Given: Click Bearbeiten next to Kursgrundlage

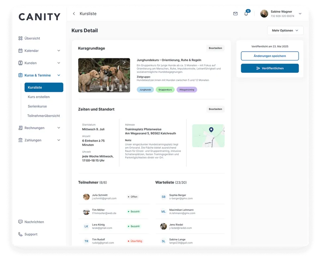Looking at the screenshot, I should point(215,48).
